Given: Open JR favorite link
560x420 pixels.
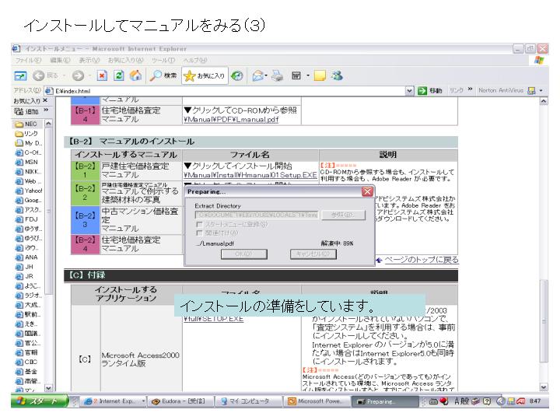Looking at the screenshot, I should (25, 276).
